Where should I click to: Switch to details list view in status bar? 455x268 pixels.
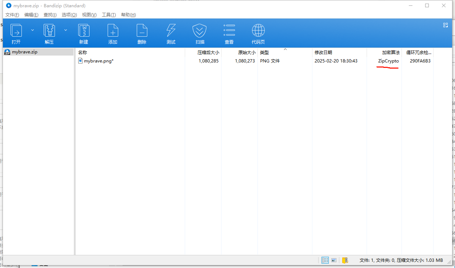pyautogui.click(x=325, y=260)
